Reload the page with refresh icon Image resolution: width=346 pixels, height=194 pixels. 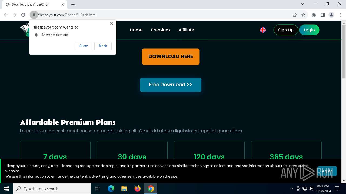pyautogui.click(x=23, y=15)
